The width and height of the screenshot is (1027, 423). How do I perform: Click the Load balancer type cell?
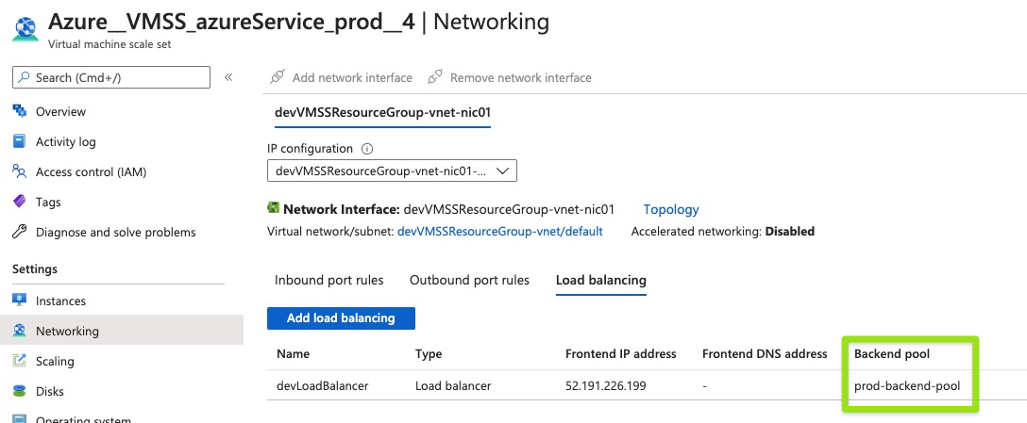point(453,385)
